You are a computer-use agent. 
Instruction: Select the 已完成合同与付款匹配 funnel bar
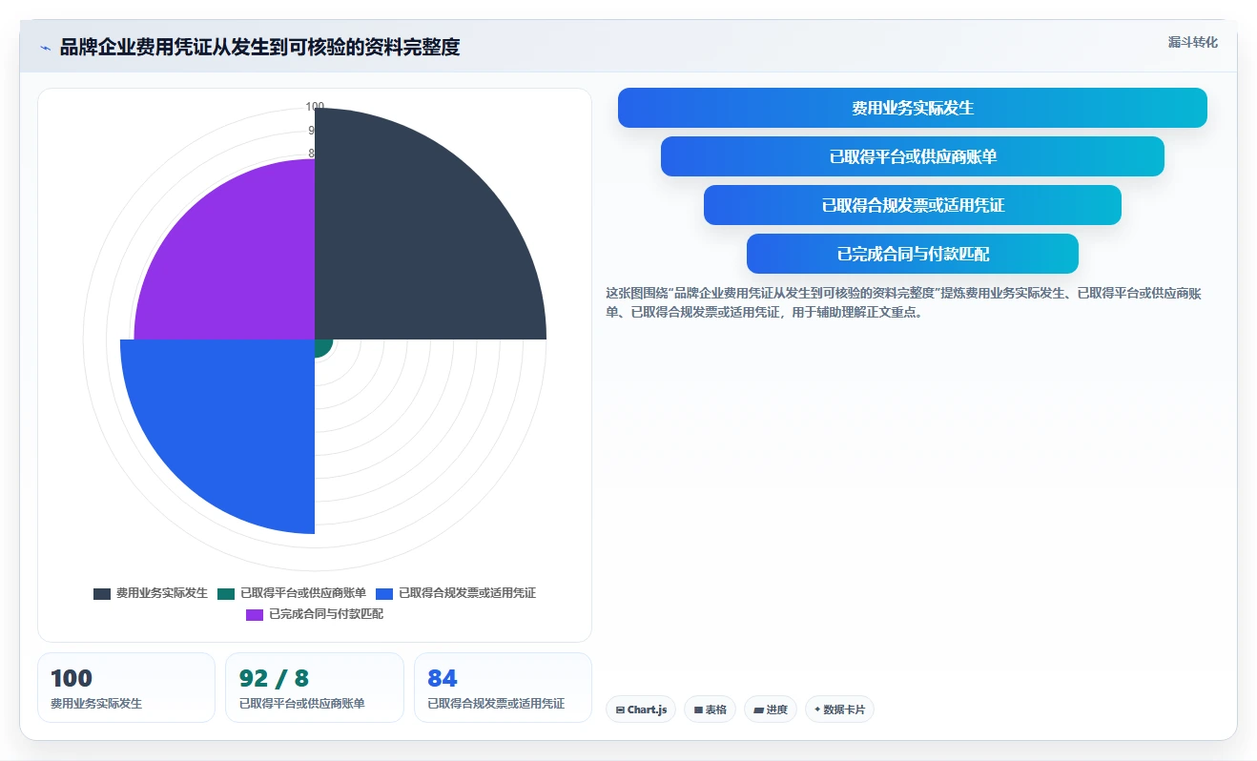pos(913,254)
